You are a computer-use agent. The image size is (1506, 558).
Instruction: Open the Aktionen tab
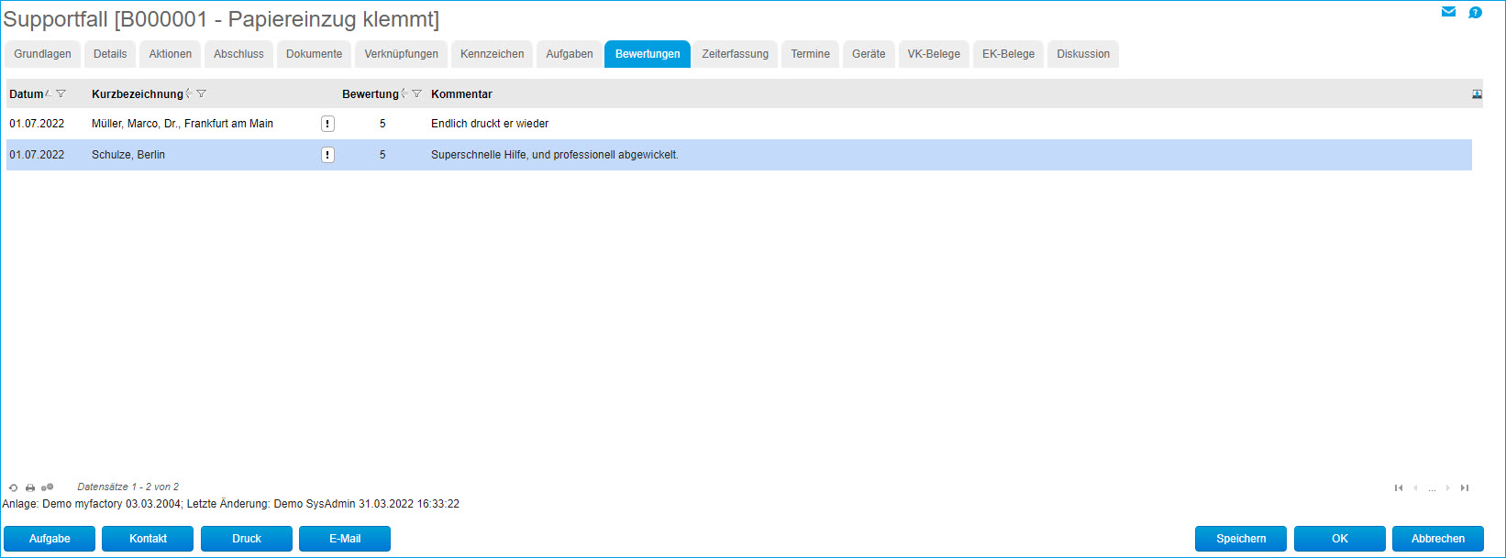(171, 54)
